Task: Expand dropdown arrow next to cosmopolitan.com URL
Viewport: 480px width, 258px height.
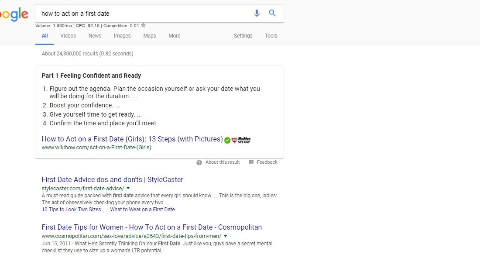Action: pyautogui.click(x=225, y=236)
